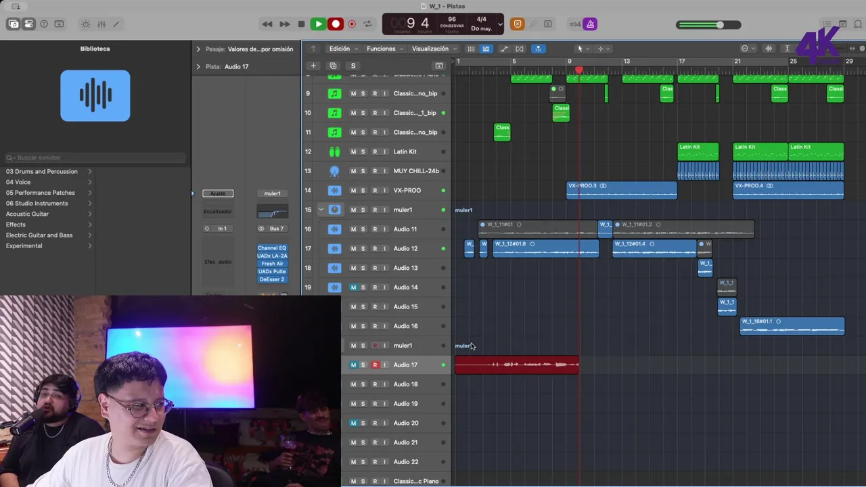Collapse track 15 muler1 stack arrow
The image size is (866, 487).
click(x=321, y=210)
